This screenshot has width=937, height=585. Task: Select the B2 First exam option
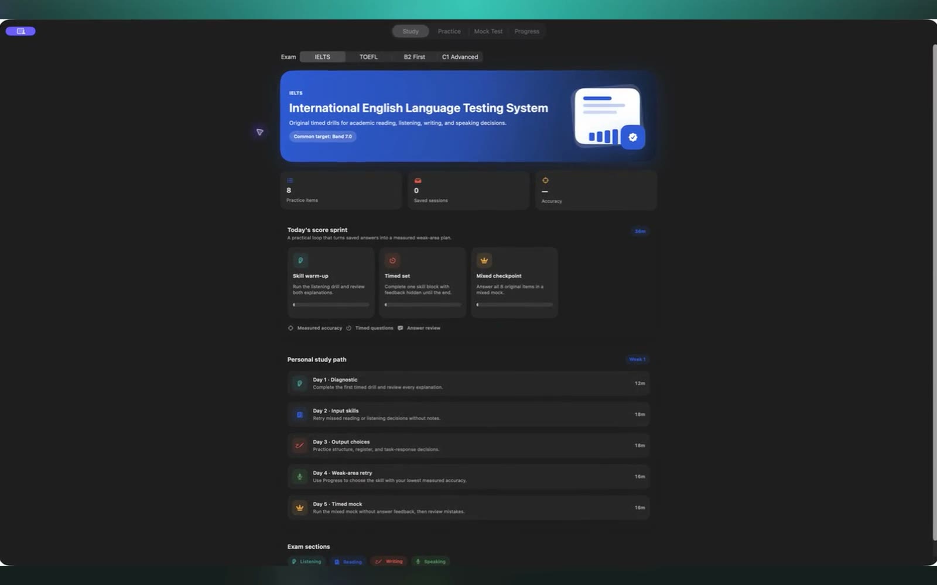pos(414,57)
